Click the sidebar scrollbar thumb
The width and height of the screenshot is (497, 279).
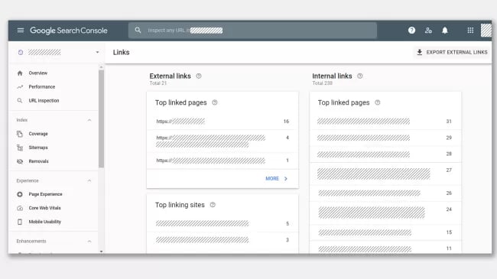tap(101, 118)
